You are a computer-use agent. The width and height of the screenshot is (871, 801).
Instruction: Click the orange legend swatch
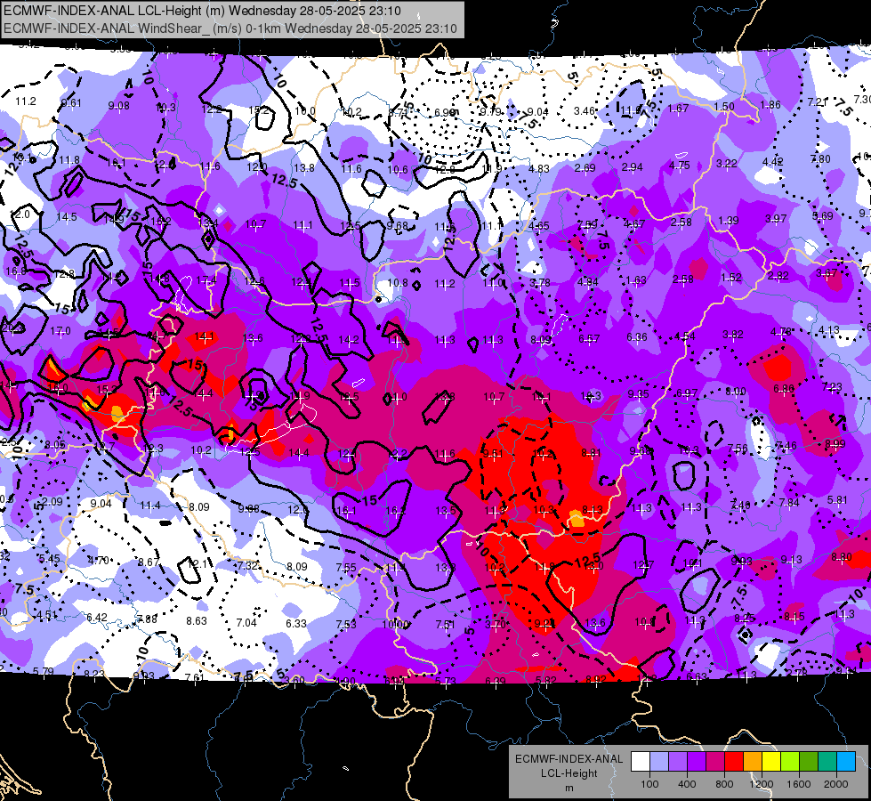coord(754,762)
